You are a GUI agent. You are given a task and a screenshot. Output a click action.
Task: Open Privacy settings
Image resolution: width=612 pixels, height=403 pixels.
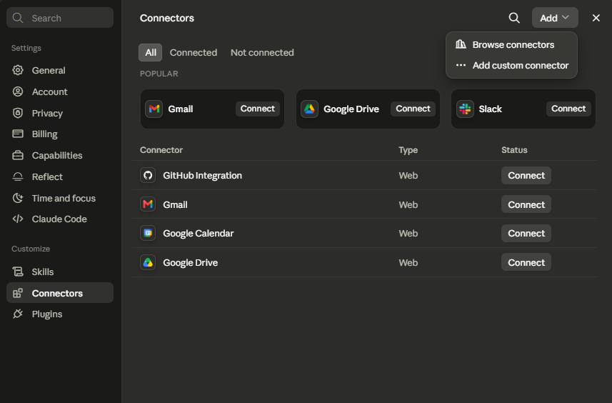(60, 113)
